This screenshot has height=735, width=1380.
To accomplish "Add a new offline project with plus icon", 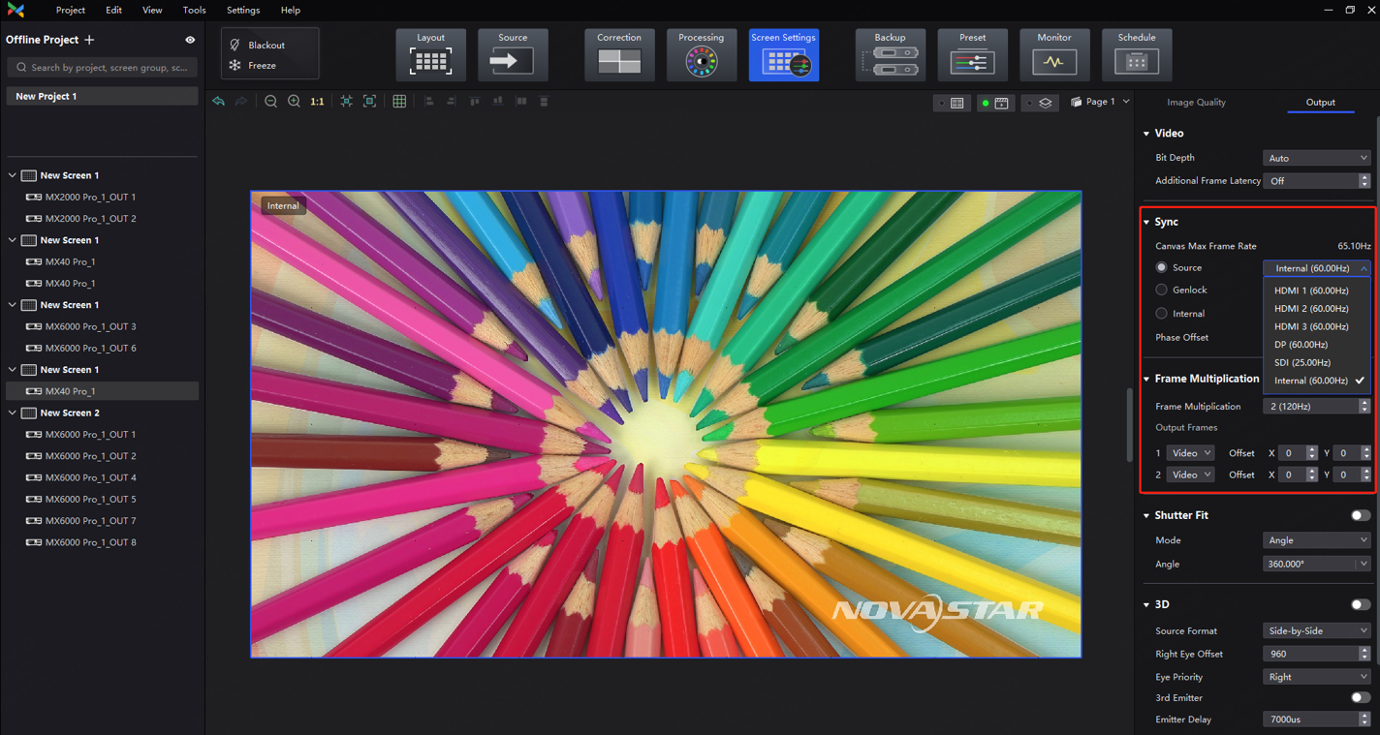I will 90,40.
